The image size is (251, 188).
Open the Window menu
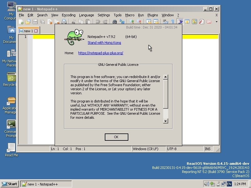tap(168, 15)
